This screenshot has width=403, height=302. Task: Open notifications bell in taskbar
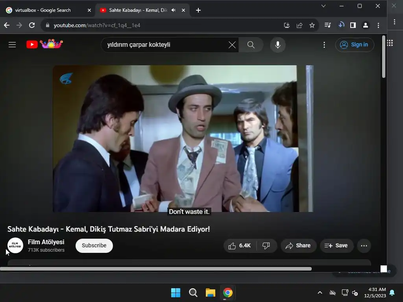tap(392, 293)
